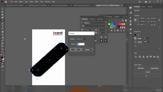
Task: Open the search magnifier in top bar
Action: [140, 2]
